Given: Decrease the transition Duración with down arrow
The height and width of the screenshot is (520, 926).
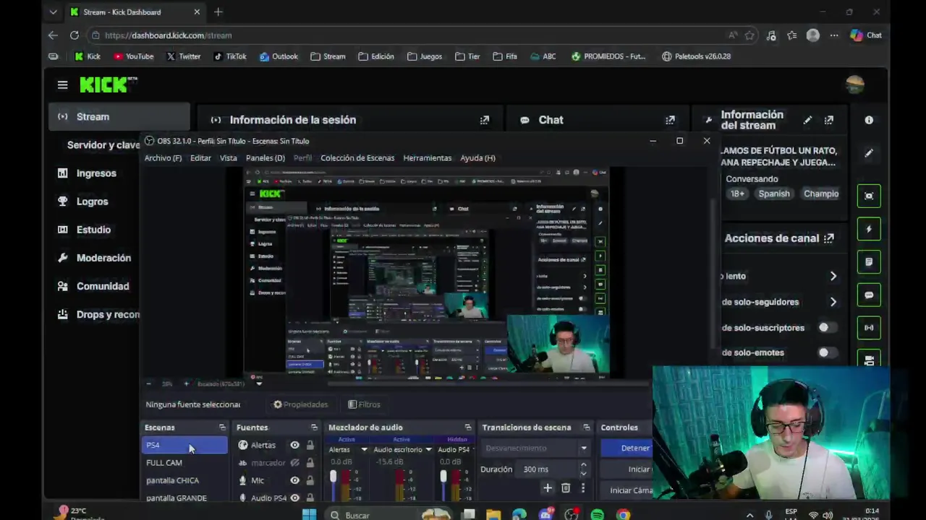Looking at the screenshot, I should pyautogui.click(x=583, y=474).
